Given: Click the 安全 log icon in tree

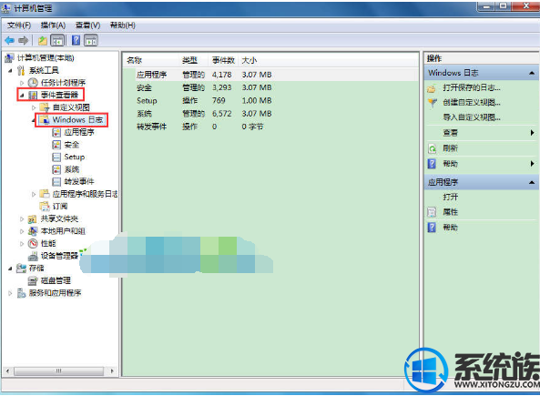Looking at the screenshot, I should (x=56, y=145).
